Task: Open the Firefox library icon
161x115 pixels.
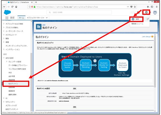Action: coord(148,7)
